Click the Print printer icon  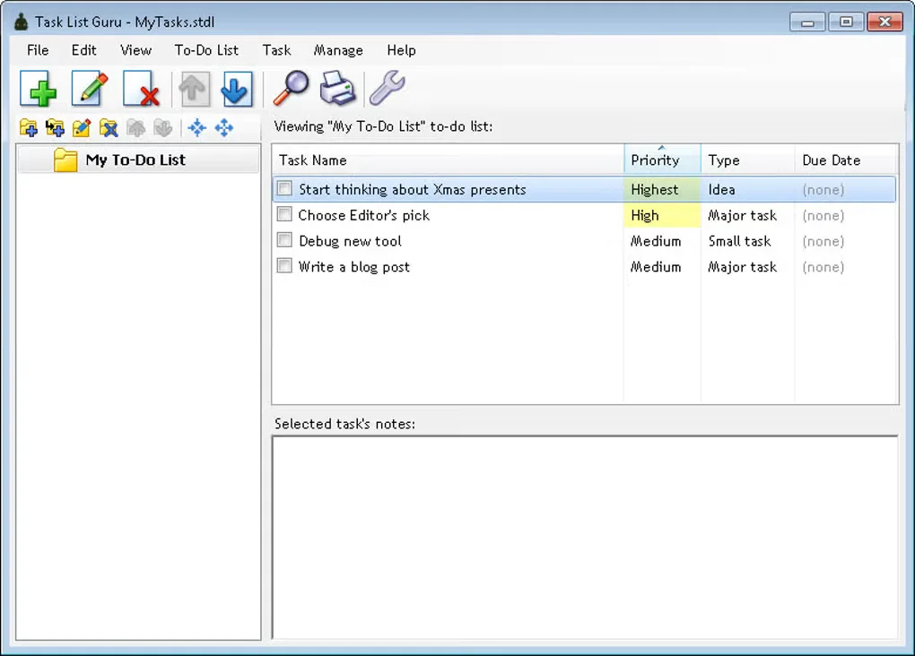(337, 88)
